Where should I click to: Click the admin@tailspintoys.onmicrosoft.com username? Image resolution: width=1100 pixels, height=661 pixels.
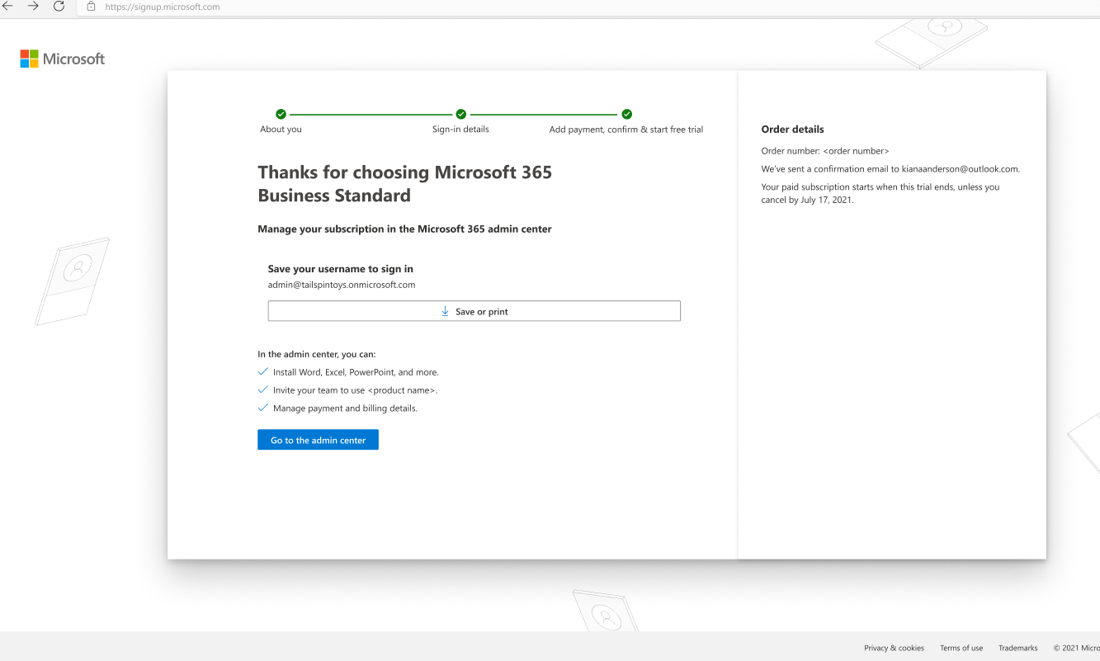[342, 285]
